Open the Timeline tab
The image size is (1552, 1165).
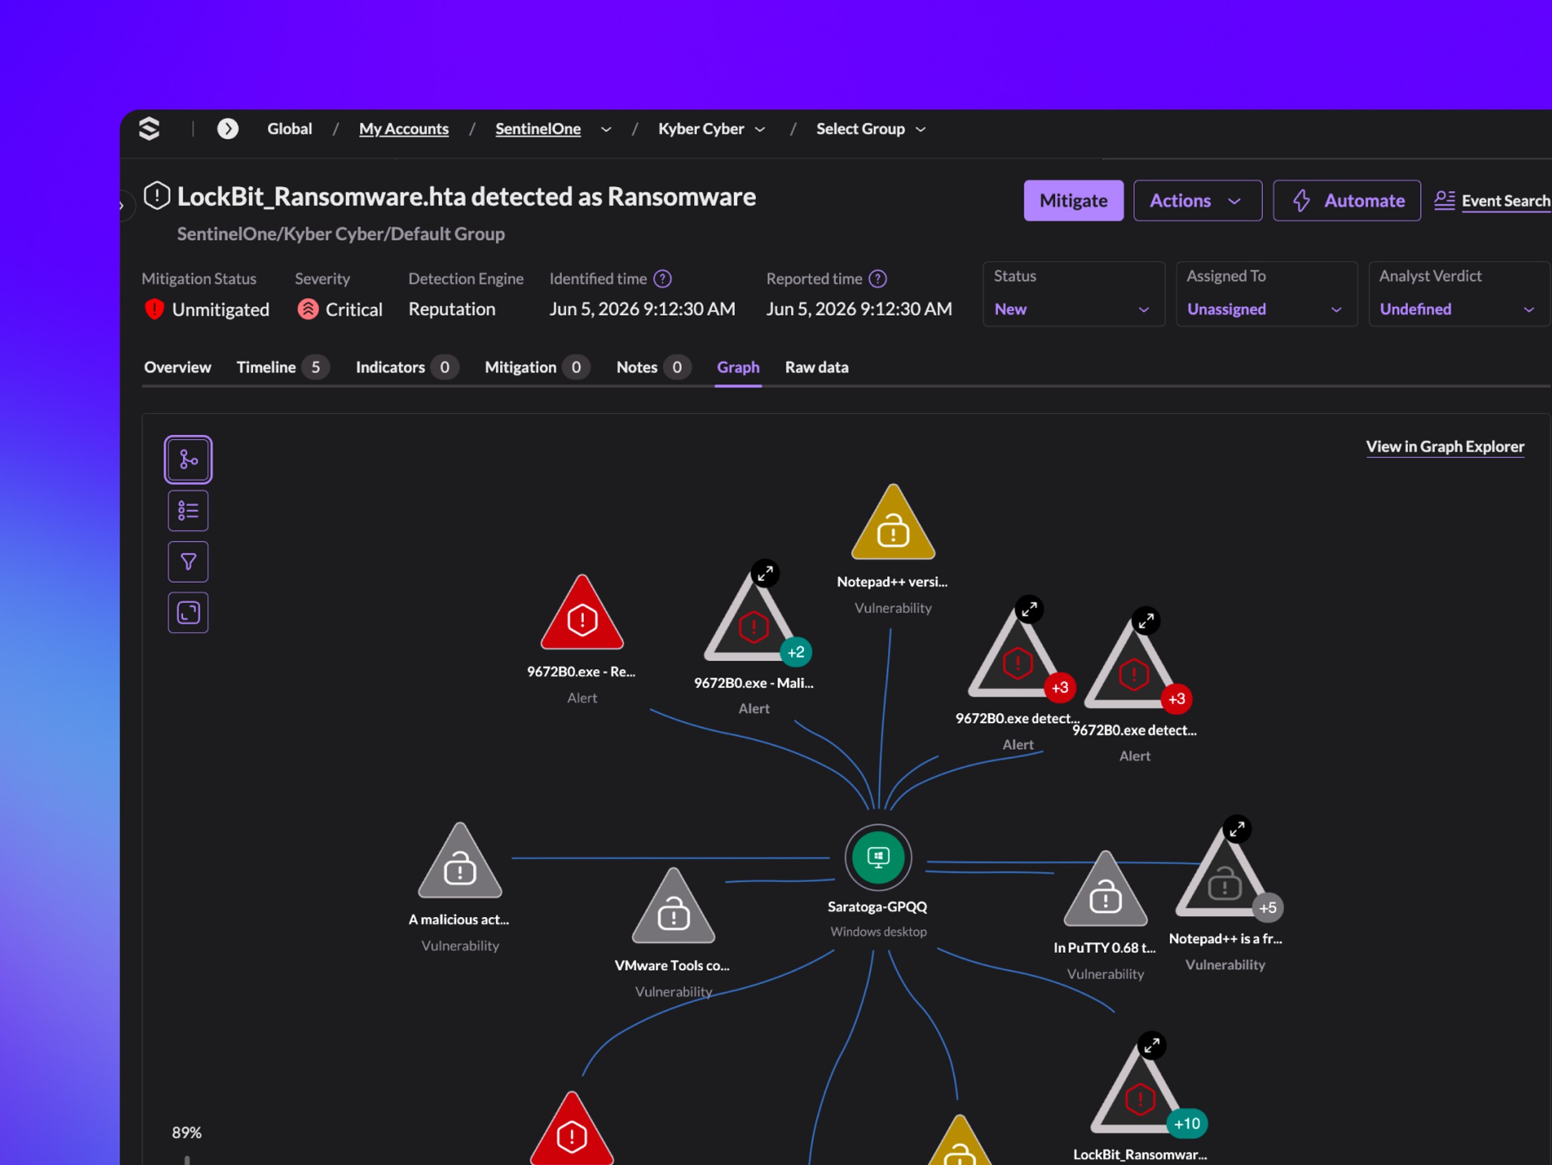283,367
